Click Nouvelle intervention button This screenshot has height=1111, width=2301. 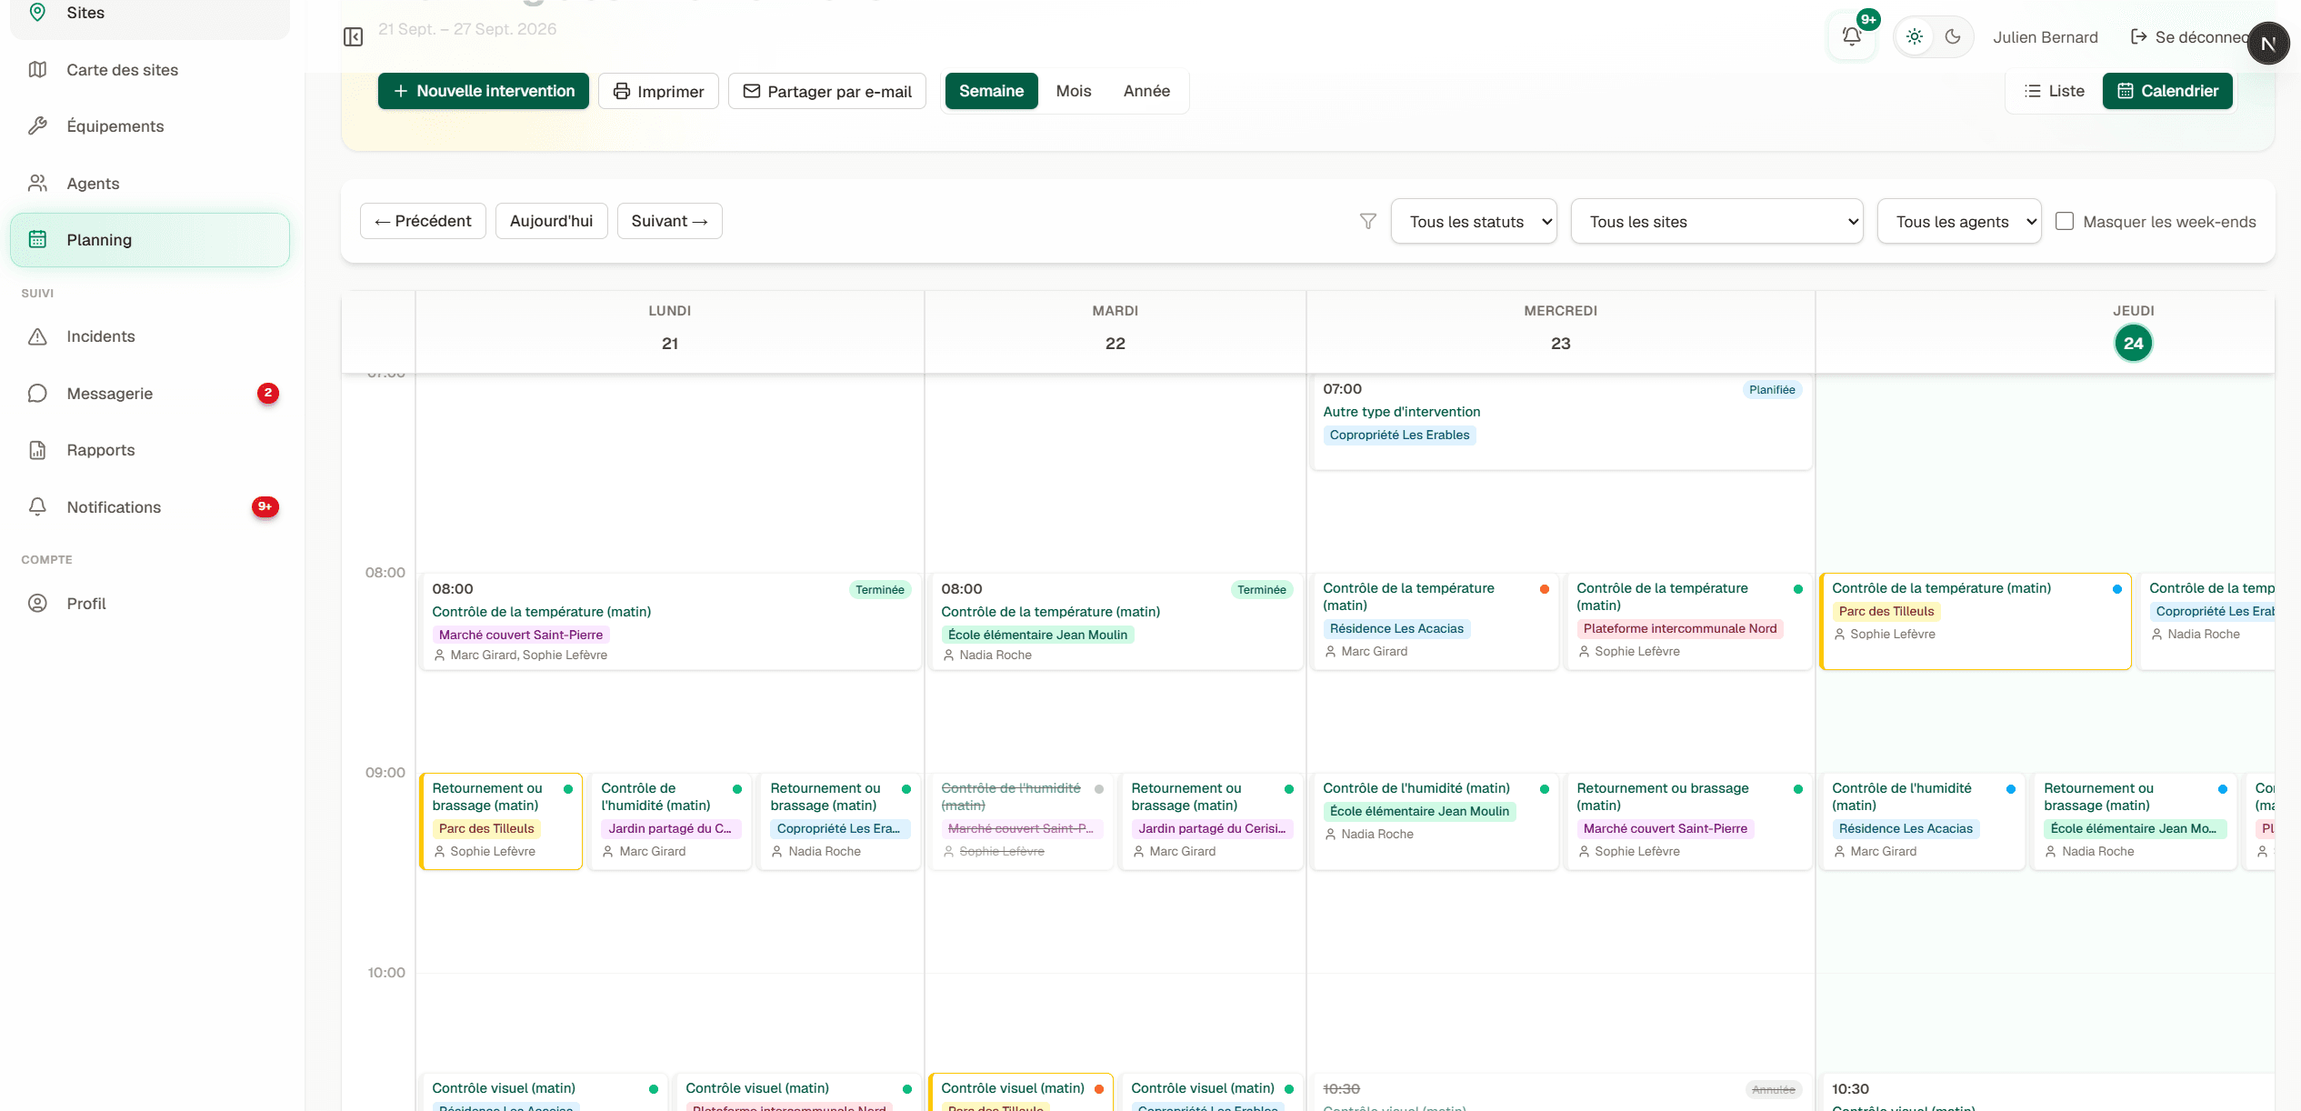[x=484, y=91]
